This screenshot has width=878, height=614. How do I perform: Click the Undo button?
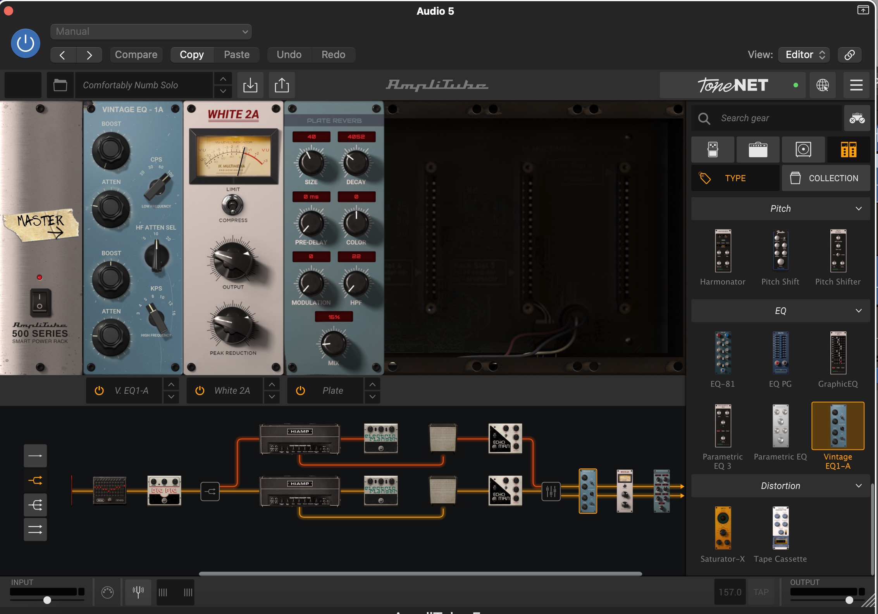point(289,55)
